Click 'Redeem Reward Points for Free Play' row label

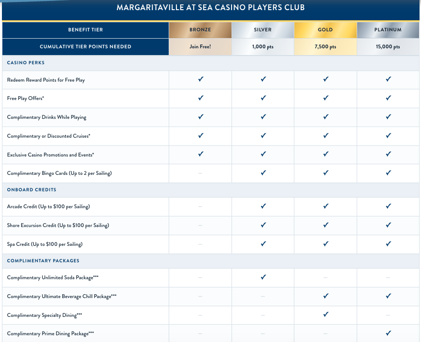[x=46, y=80]
